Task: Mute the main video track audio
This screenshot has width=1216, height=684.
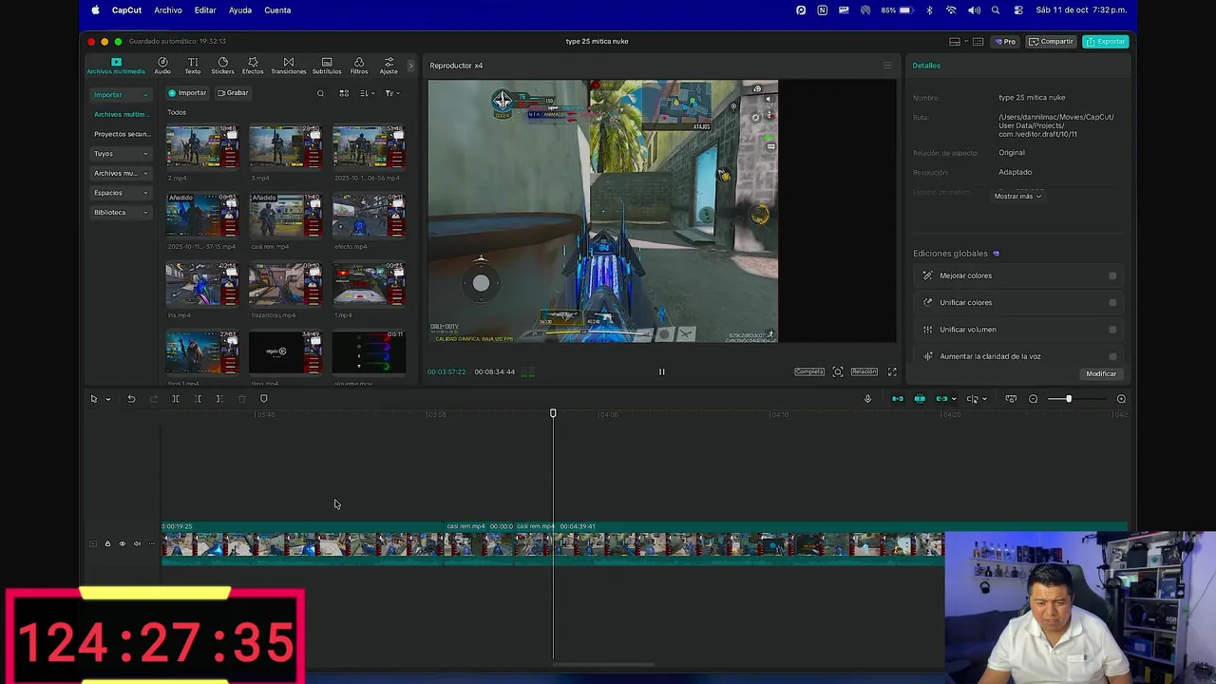Action: (137, 544)
